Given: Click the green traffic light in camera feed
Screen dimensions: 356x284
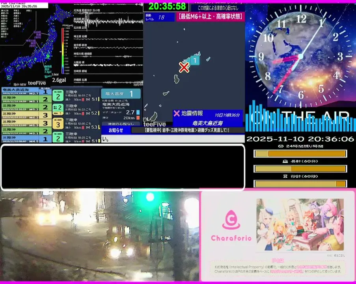Looking at the screenshot, I should pos(150,197).
